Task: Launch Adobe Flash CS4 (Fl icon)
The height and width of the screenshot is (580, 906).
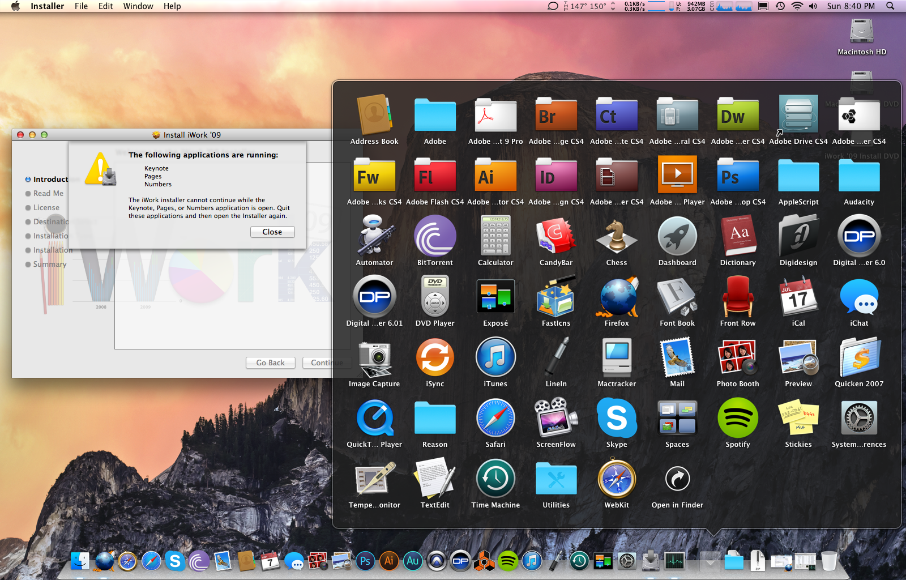Action: coord(435,176)
